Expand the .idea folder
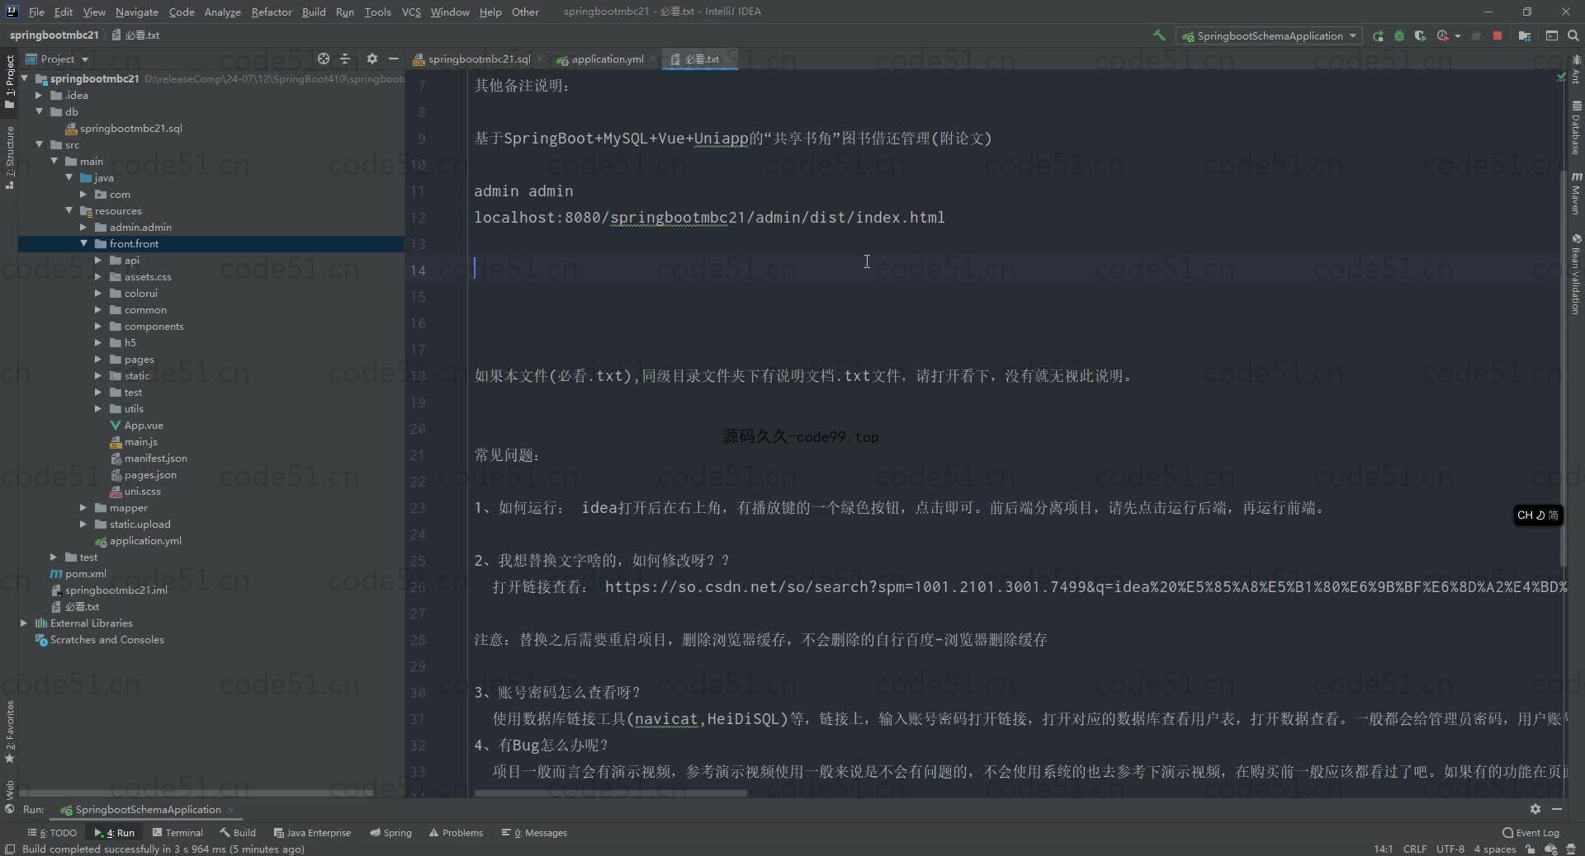This screenshot has height=856, width=1585. [39, 95]
